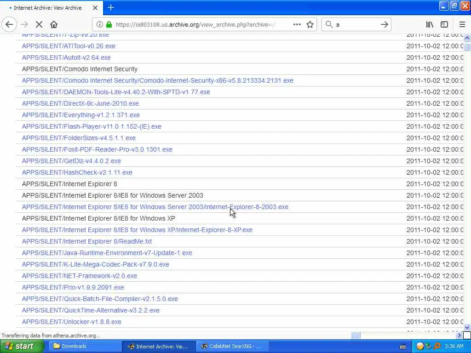Click the green secure connection padlock
The width and height of the screenshot is (471, 353).
click(x=109, y=25)
